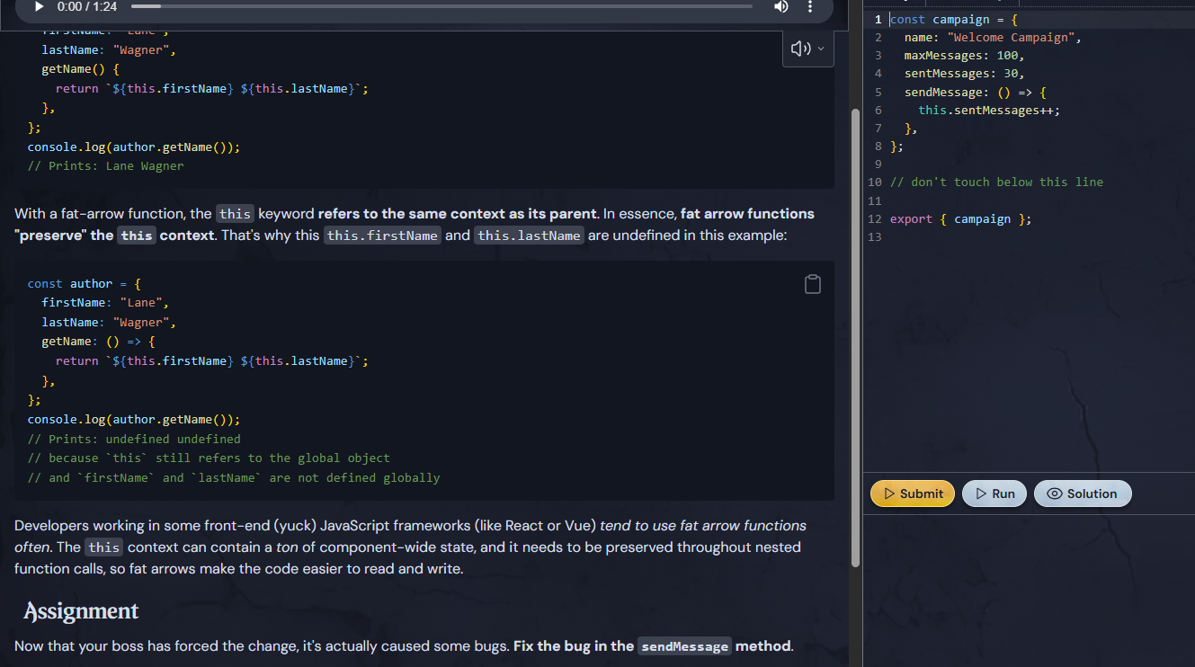This screenshot has width=1195, height=667.
Task: Submit the code solution
Action: click(913, 494)
